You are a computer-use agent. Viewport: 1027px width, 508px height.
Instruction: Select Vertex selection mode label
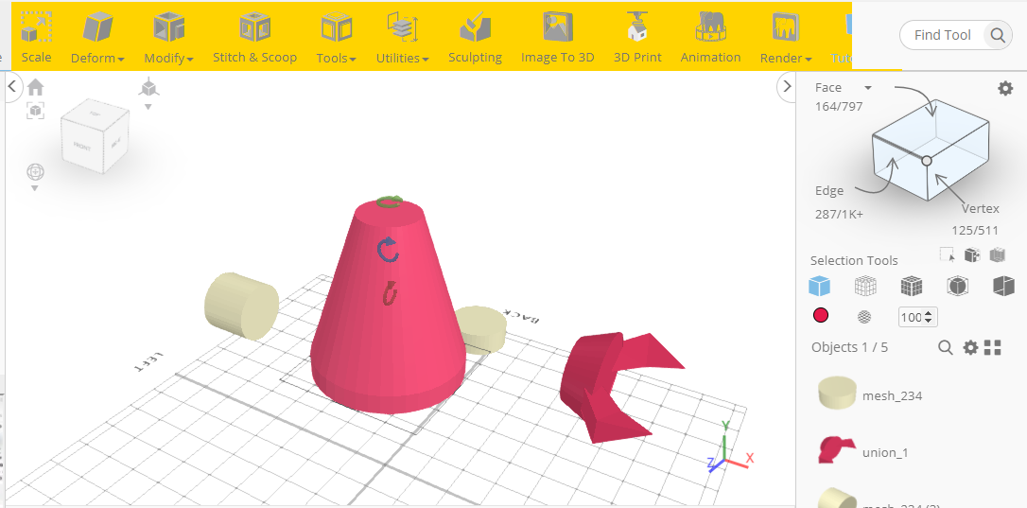point(980,208)
